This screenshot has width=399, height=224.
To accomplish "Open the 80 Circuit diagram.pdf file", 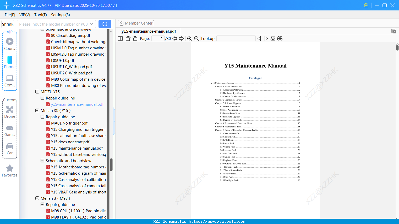I will click(x=70, y=36).
